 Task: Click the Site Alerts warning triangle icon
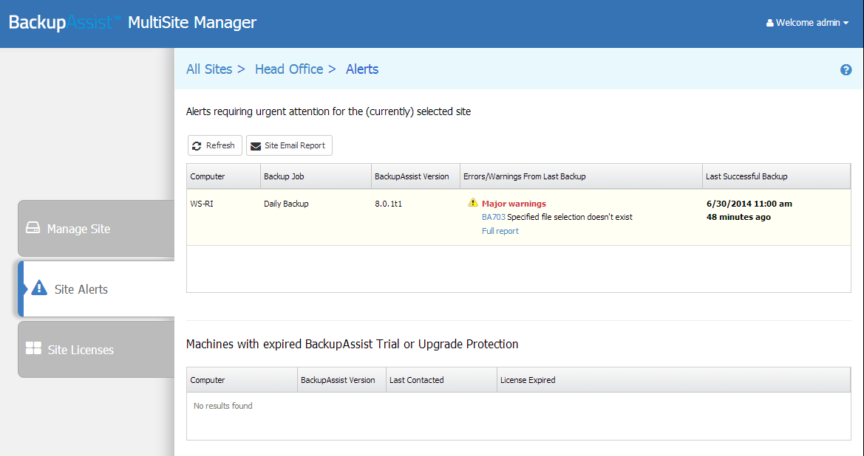click(39, 288)
